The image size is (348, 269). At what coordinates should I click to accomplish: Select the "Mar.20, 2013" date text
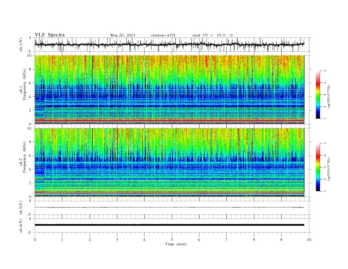(x=123, y=35)
